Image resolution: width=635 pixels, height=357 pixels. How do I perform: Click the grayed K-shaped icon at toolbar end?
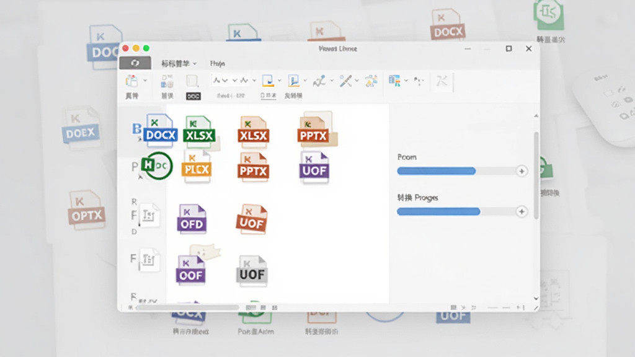(x=442, y=81)
